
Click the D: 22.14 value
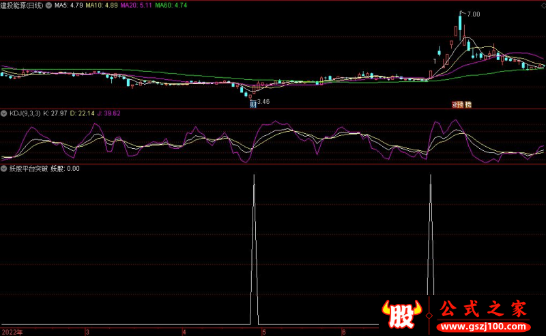click(x=82, y=113)
